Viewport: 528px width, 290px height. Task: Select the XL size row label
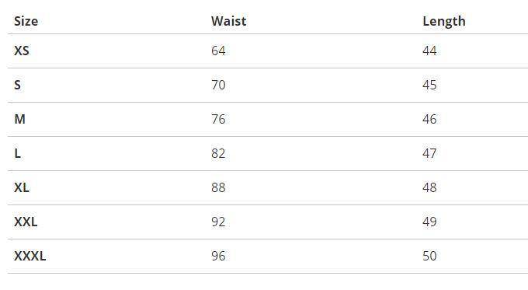tap(22, 187)
